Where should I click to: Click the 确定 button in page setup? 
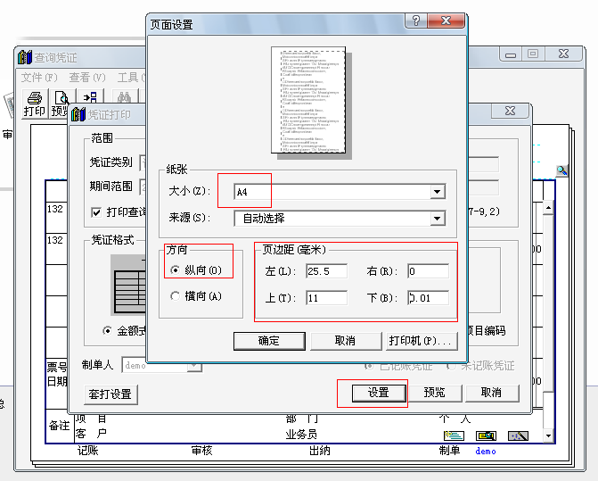[x=268, y=341]
